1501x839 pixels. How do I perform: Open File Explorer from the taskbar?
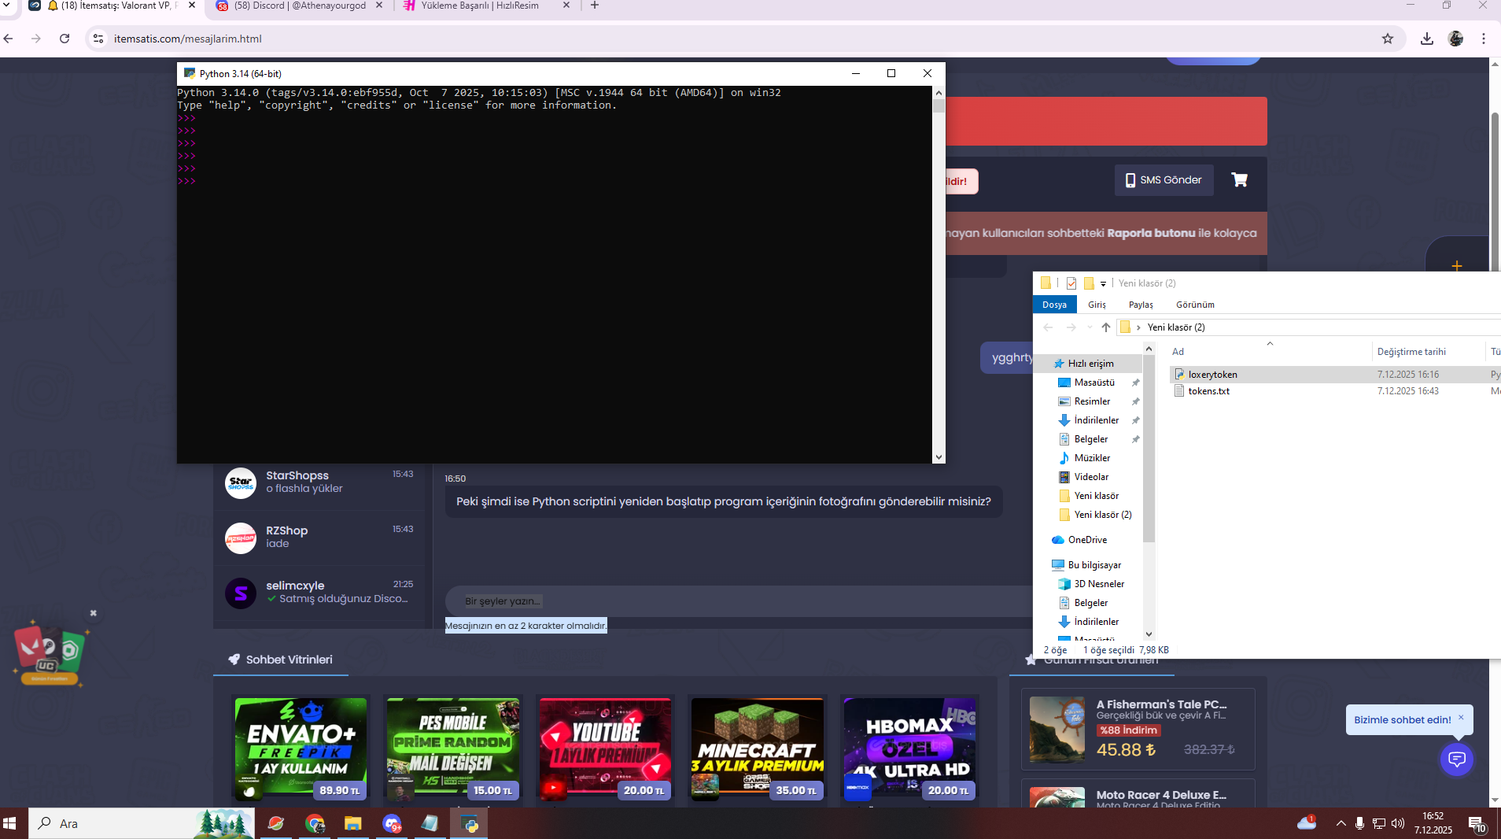352,824
